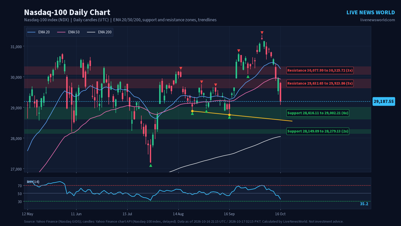Click the RSI(14) panel label
Screen dimensions: 401x226
point(33,182)
